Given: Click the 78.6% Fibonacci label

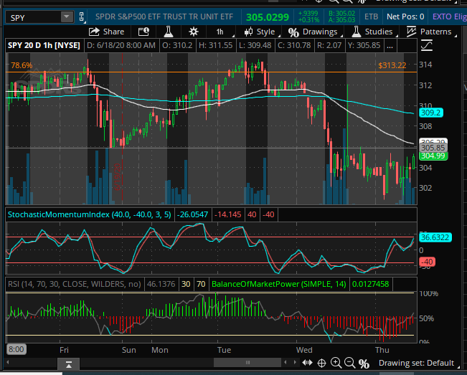Looking at the screenshot, I should click(x=22, y=65).
